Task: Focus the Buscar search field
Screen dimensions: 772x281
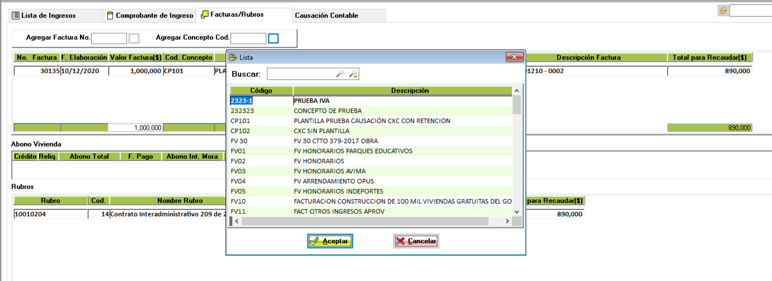Action: click(301, 74)
